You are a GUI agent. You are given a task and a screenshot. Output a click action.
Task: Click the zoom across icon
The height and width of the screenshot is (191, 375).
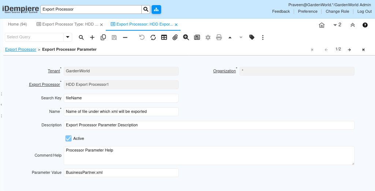coord(186,37)
